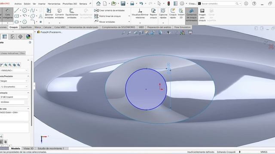Open the ConfigurationManager tab icon

(x=12, y=36)
